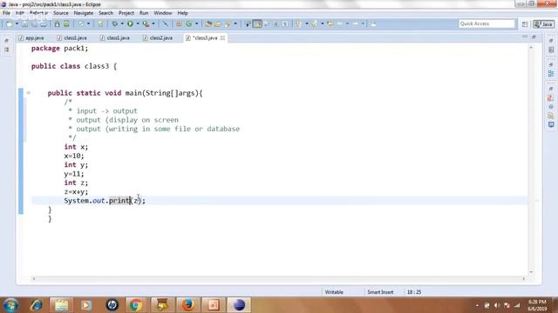Screen dimensions: 558x313
Task: Click the Search flashlight toolbar icon
Action: tap(228, 23)
